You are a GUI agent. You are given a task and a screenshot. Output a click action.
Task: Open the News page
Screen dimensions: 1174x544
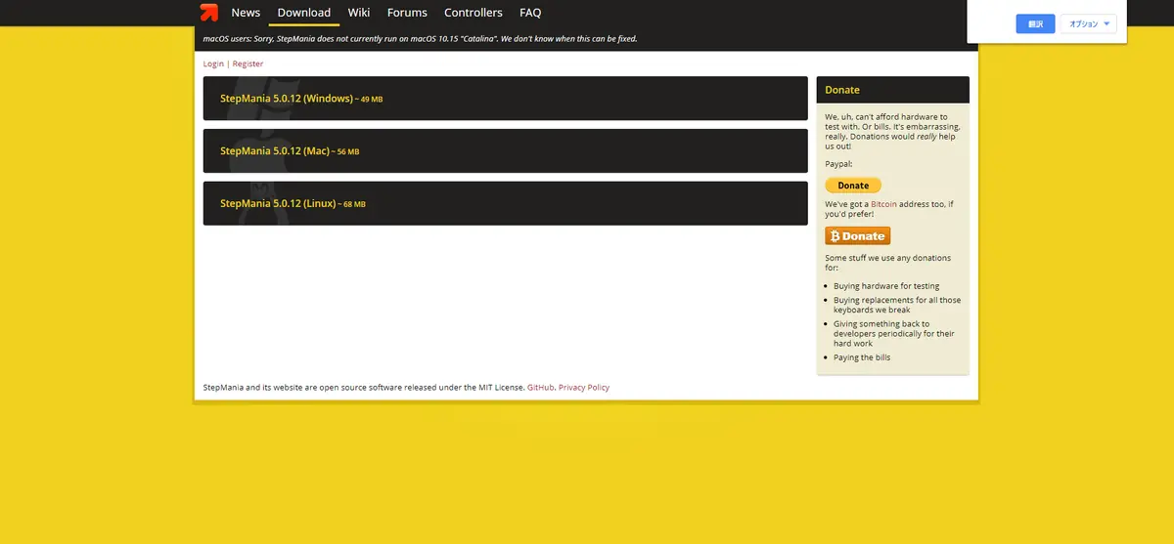click(246, 13)
